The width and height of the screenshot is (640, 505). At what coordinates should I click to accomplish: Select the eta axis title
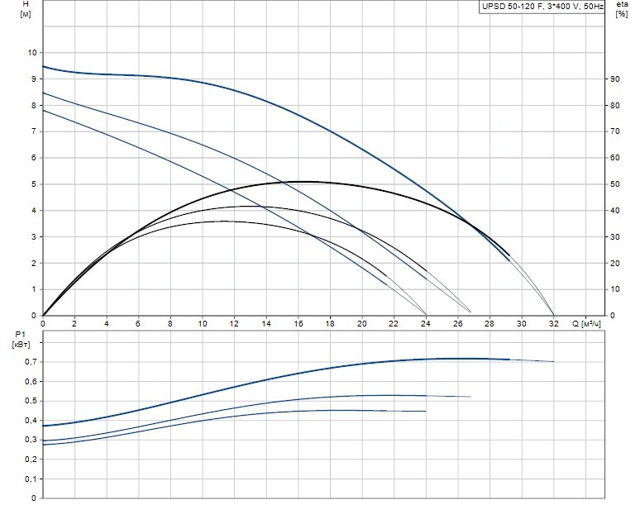(622, 4)
